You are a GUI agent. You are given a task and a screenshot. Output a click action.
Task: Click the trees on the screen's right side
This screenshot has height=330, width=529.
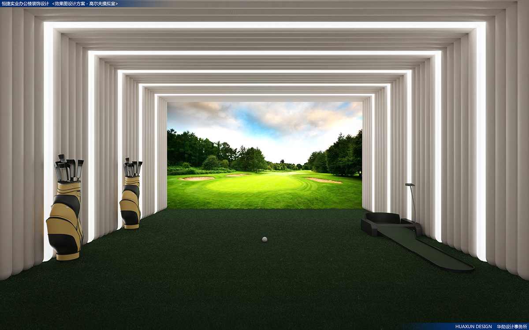(339, 154)
